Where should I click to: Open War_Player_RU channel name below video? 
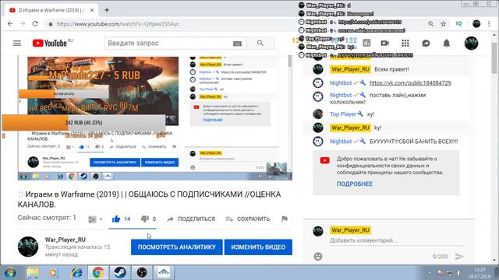click(x=65, y=240)
